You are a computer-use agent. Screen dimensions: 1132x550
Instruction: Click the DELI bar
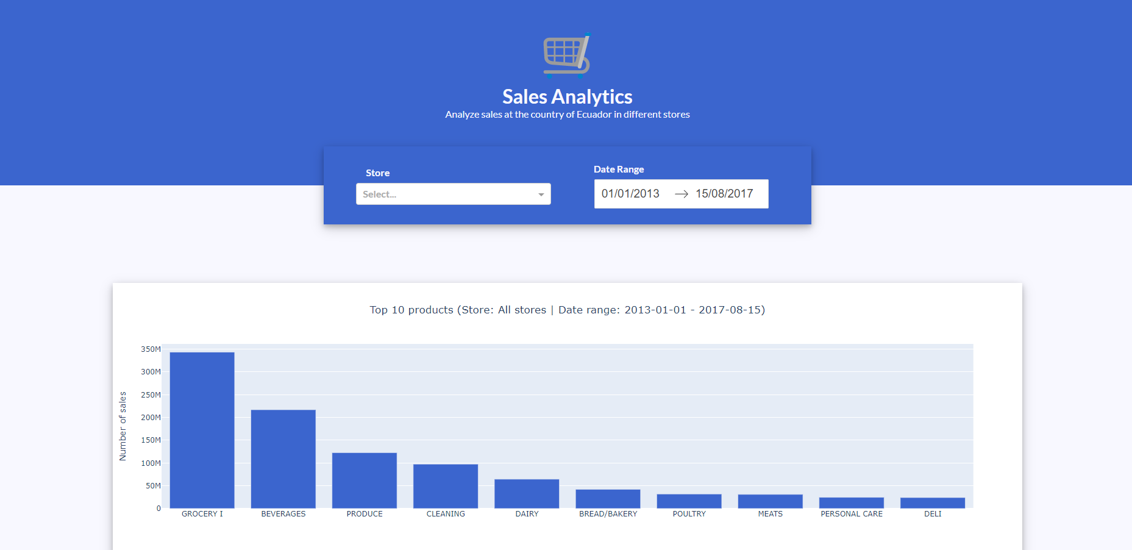(x=933, y=502)
